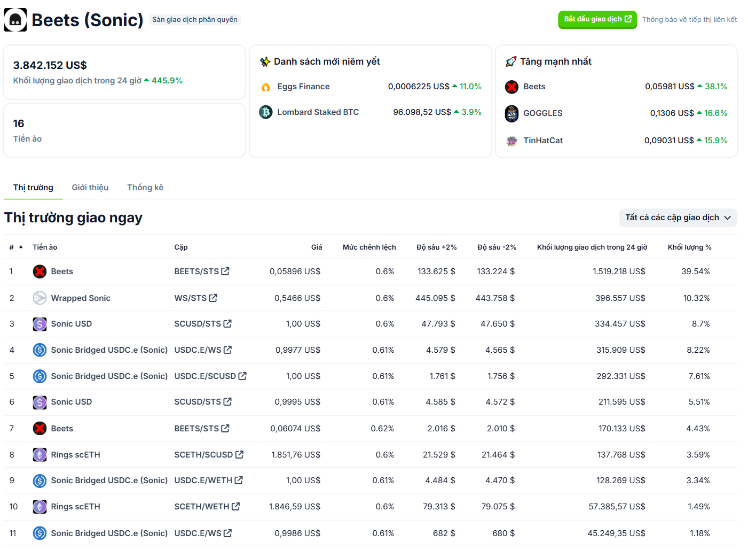Click external link icon next to WS/STS
The image size is (748, 550).
[x=213, y=298]
